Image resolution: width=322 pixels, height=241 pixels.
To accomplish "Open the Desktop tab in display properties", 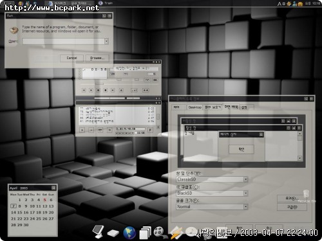I will pyautogui.click(x=194, y=107).
